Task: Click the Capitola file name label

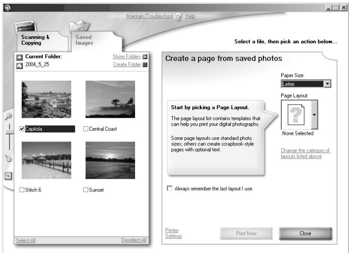Action: (x=50, y=129)
